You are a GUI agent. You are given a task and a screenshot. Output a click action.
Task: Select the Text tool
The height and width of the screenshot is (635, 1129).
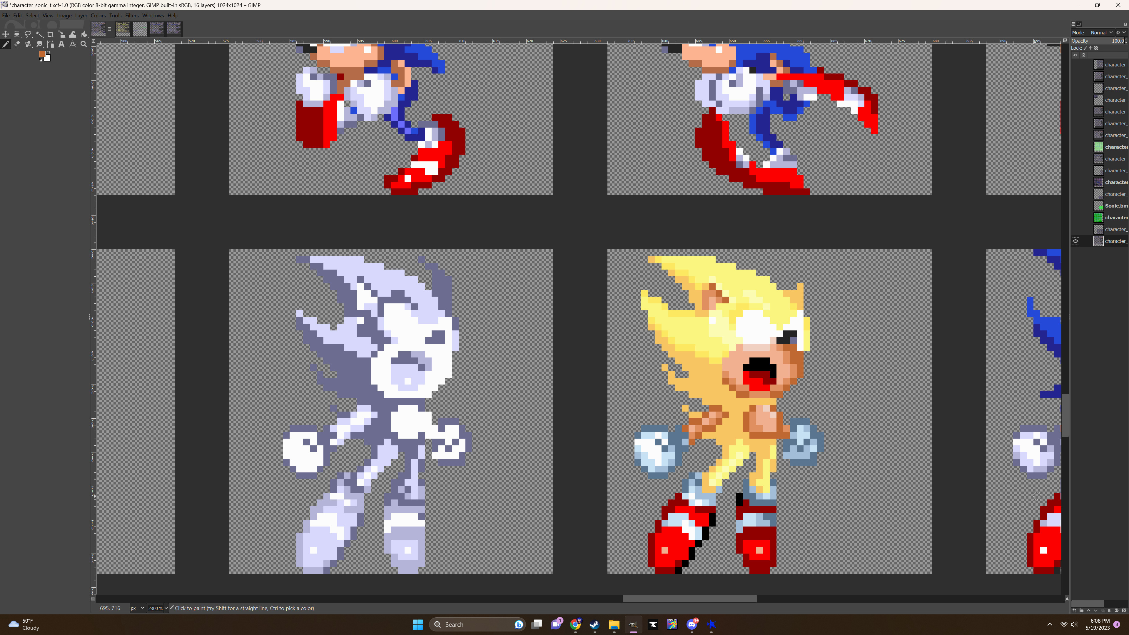point(62,44)
